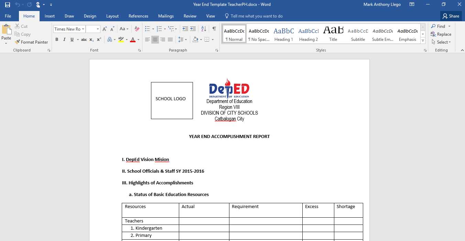Click the Redo (repeat) icon
Image resolution: width=465 pixels, height=241 pixels.
point(29,5)
